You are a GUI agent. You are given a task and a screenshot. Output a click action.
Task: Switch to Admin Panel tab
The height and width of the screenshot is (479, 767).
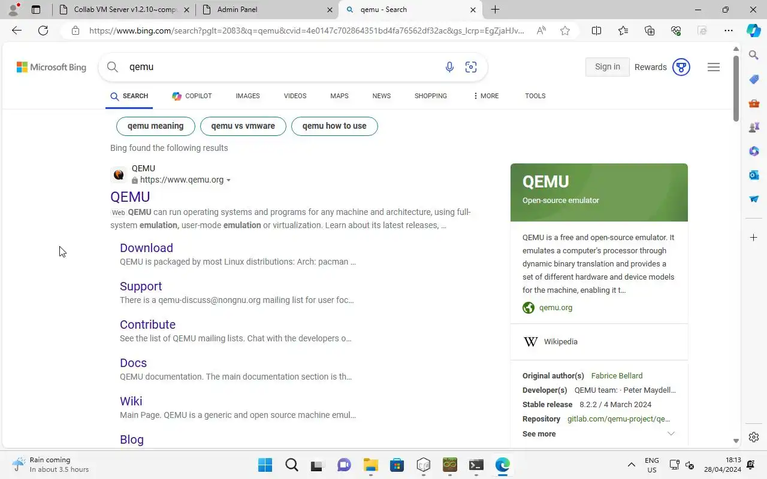267,10
